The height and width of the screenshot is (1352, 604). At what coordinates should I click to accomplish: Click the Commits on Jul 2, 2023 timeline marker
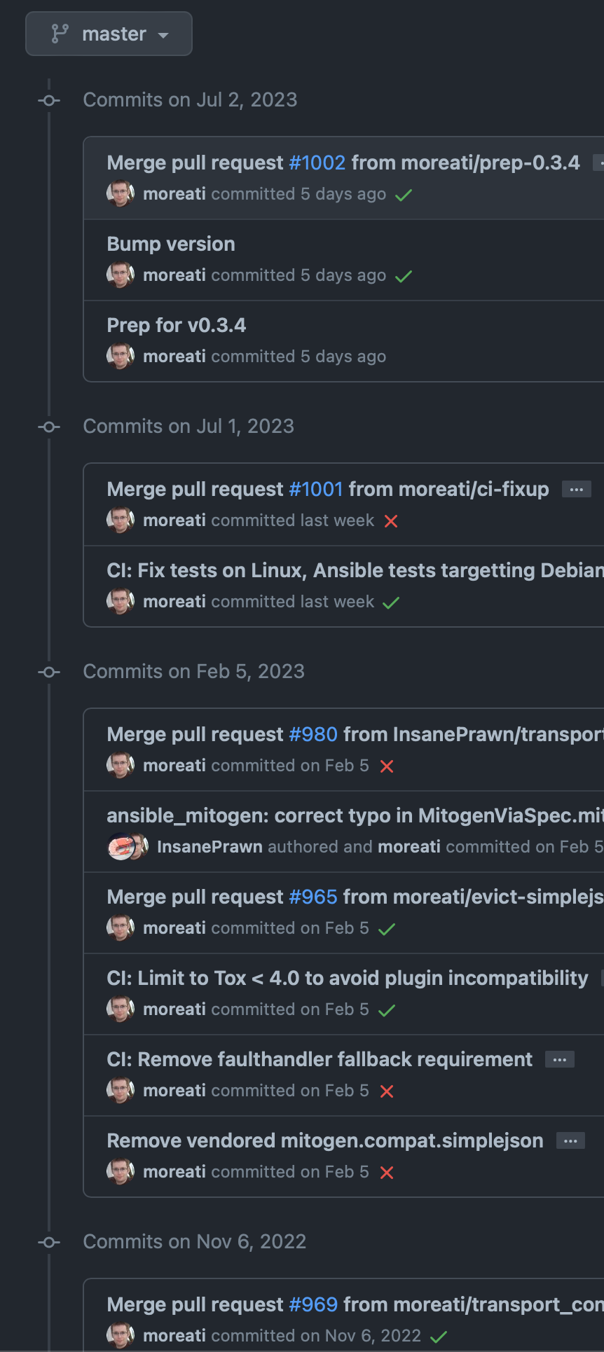point(49,100)
